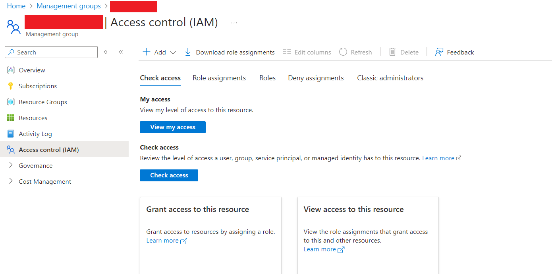Screen dimensions: 552x274
Task: Click the blue Check access button
Action: [x=169, y=175]
